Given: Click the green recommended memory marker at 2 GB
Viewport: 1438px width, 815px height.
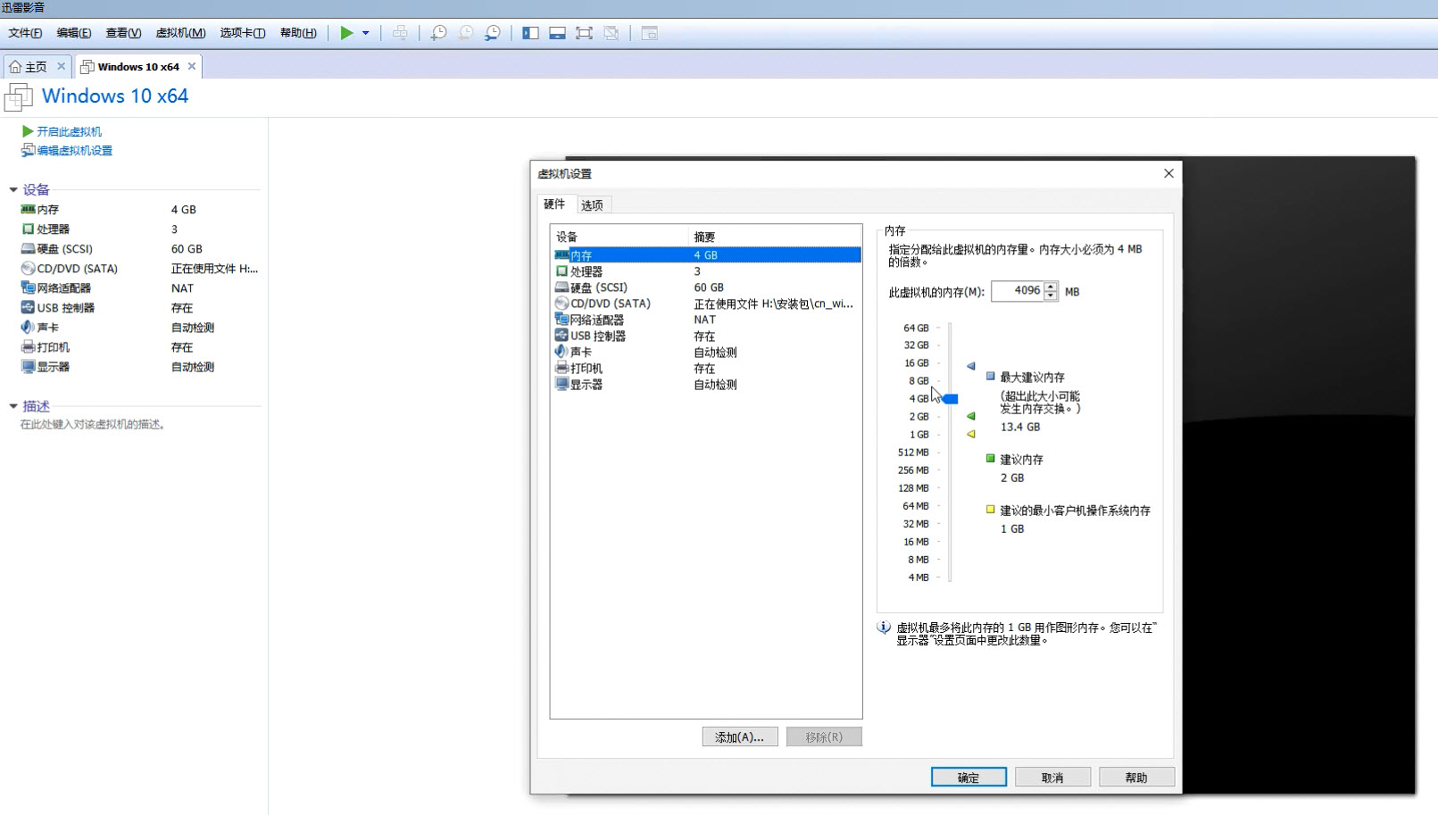Looking at the screenshot, I should tap(971, 416).
